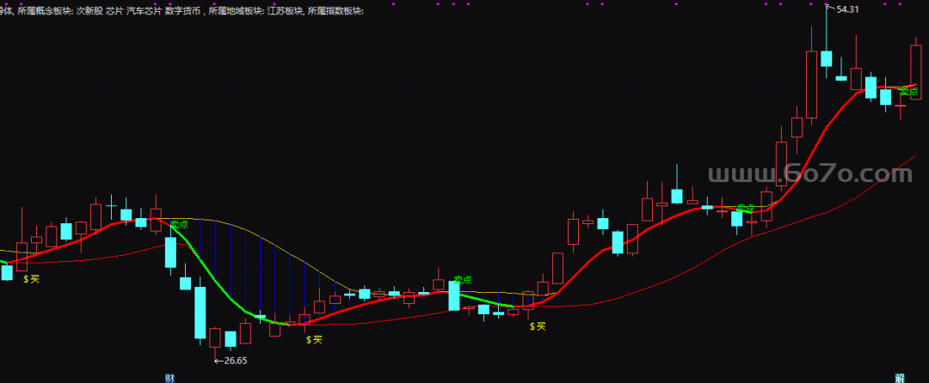
Task: Click the $买 marker near the 26.65 low
Action: click(x=314, y=340)
